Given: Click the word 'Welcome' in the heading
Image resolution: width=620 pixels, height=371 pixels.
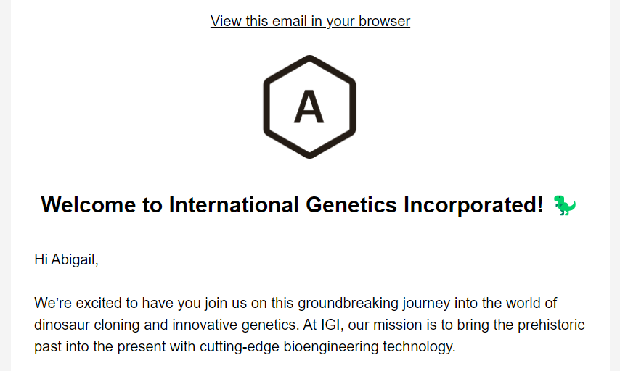Looking at the screenshot, I should pos(89,205).
